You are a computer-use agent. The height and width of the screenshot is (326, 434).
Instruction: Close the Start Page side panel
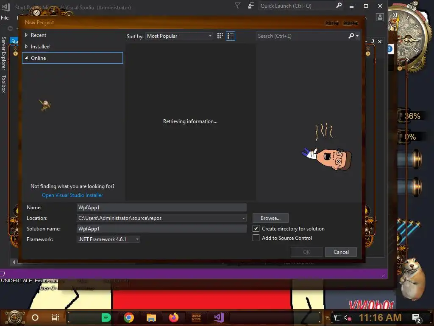point(380,41)
